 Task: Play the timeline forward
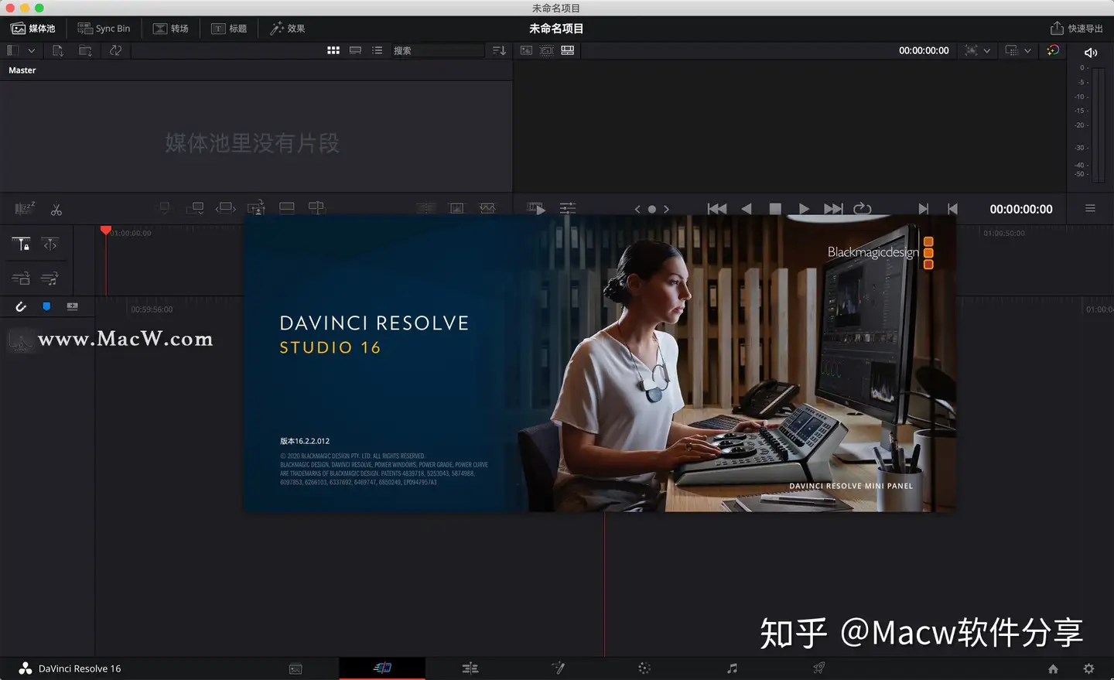tap(804, 209)
